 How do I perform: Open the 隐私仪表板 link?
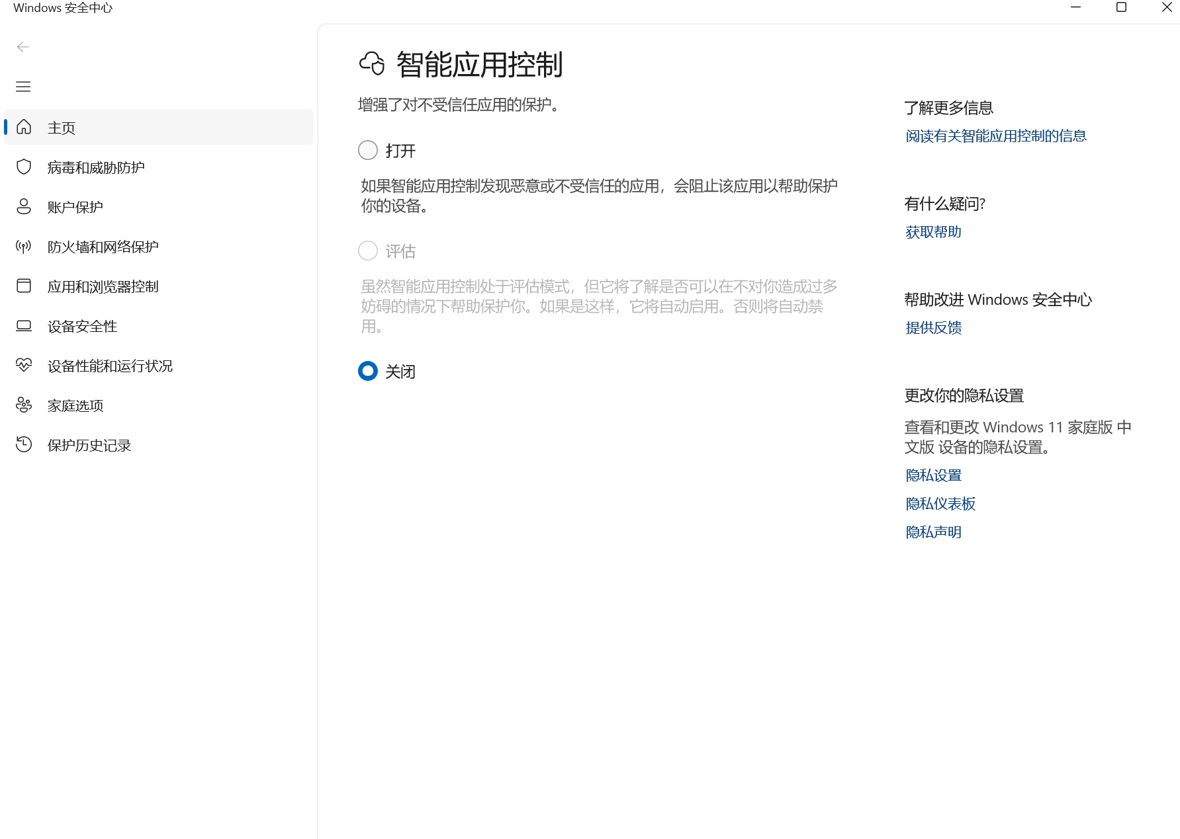pos(940,503)
